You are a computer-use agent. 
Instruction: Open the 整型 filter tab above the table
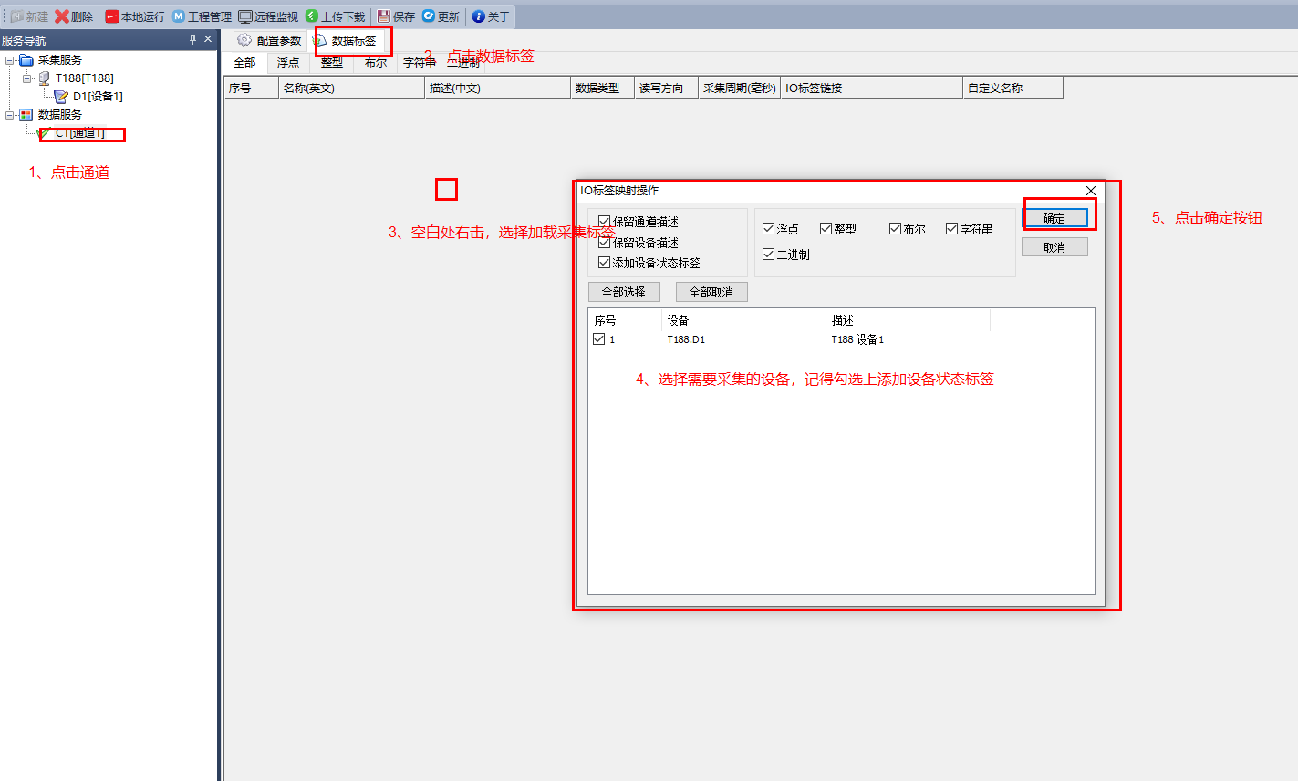coord(332,63)
